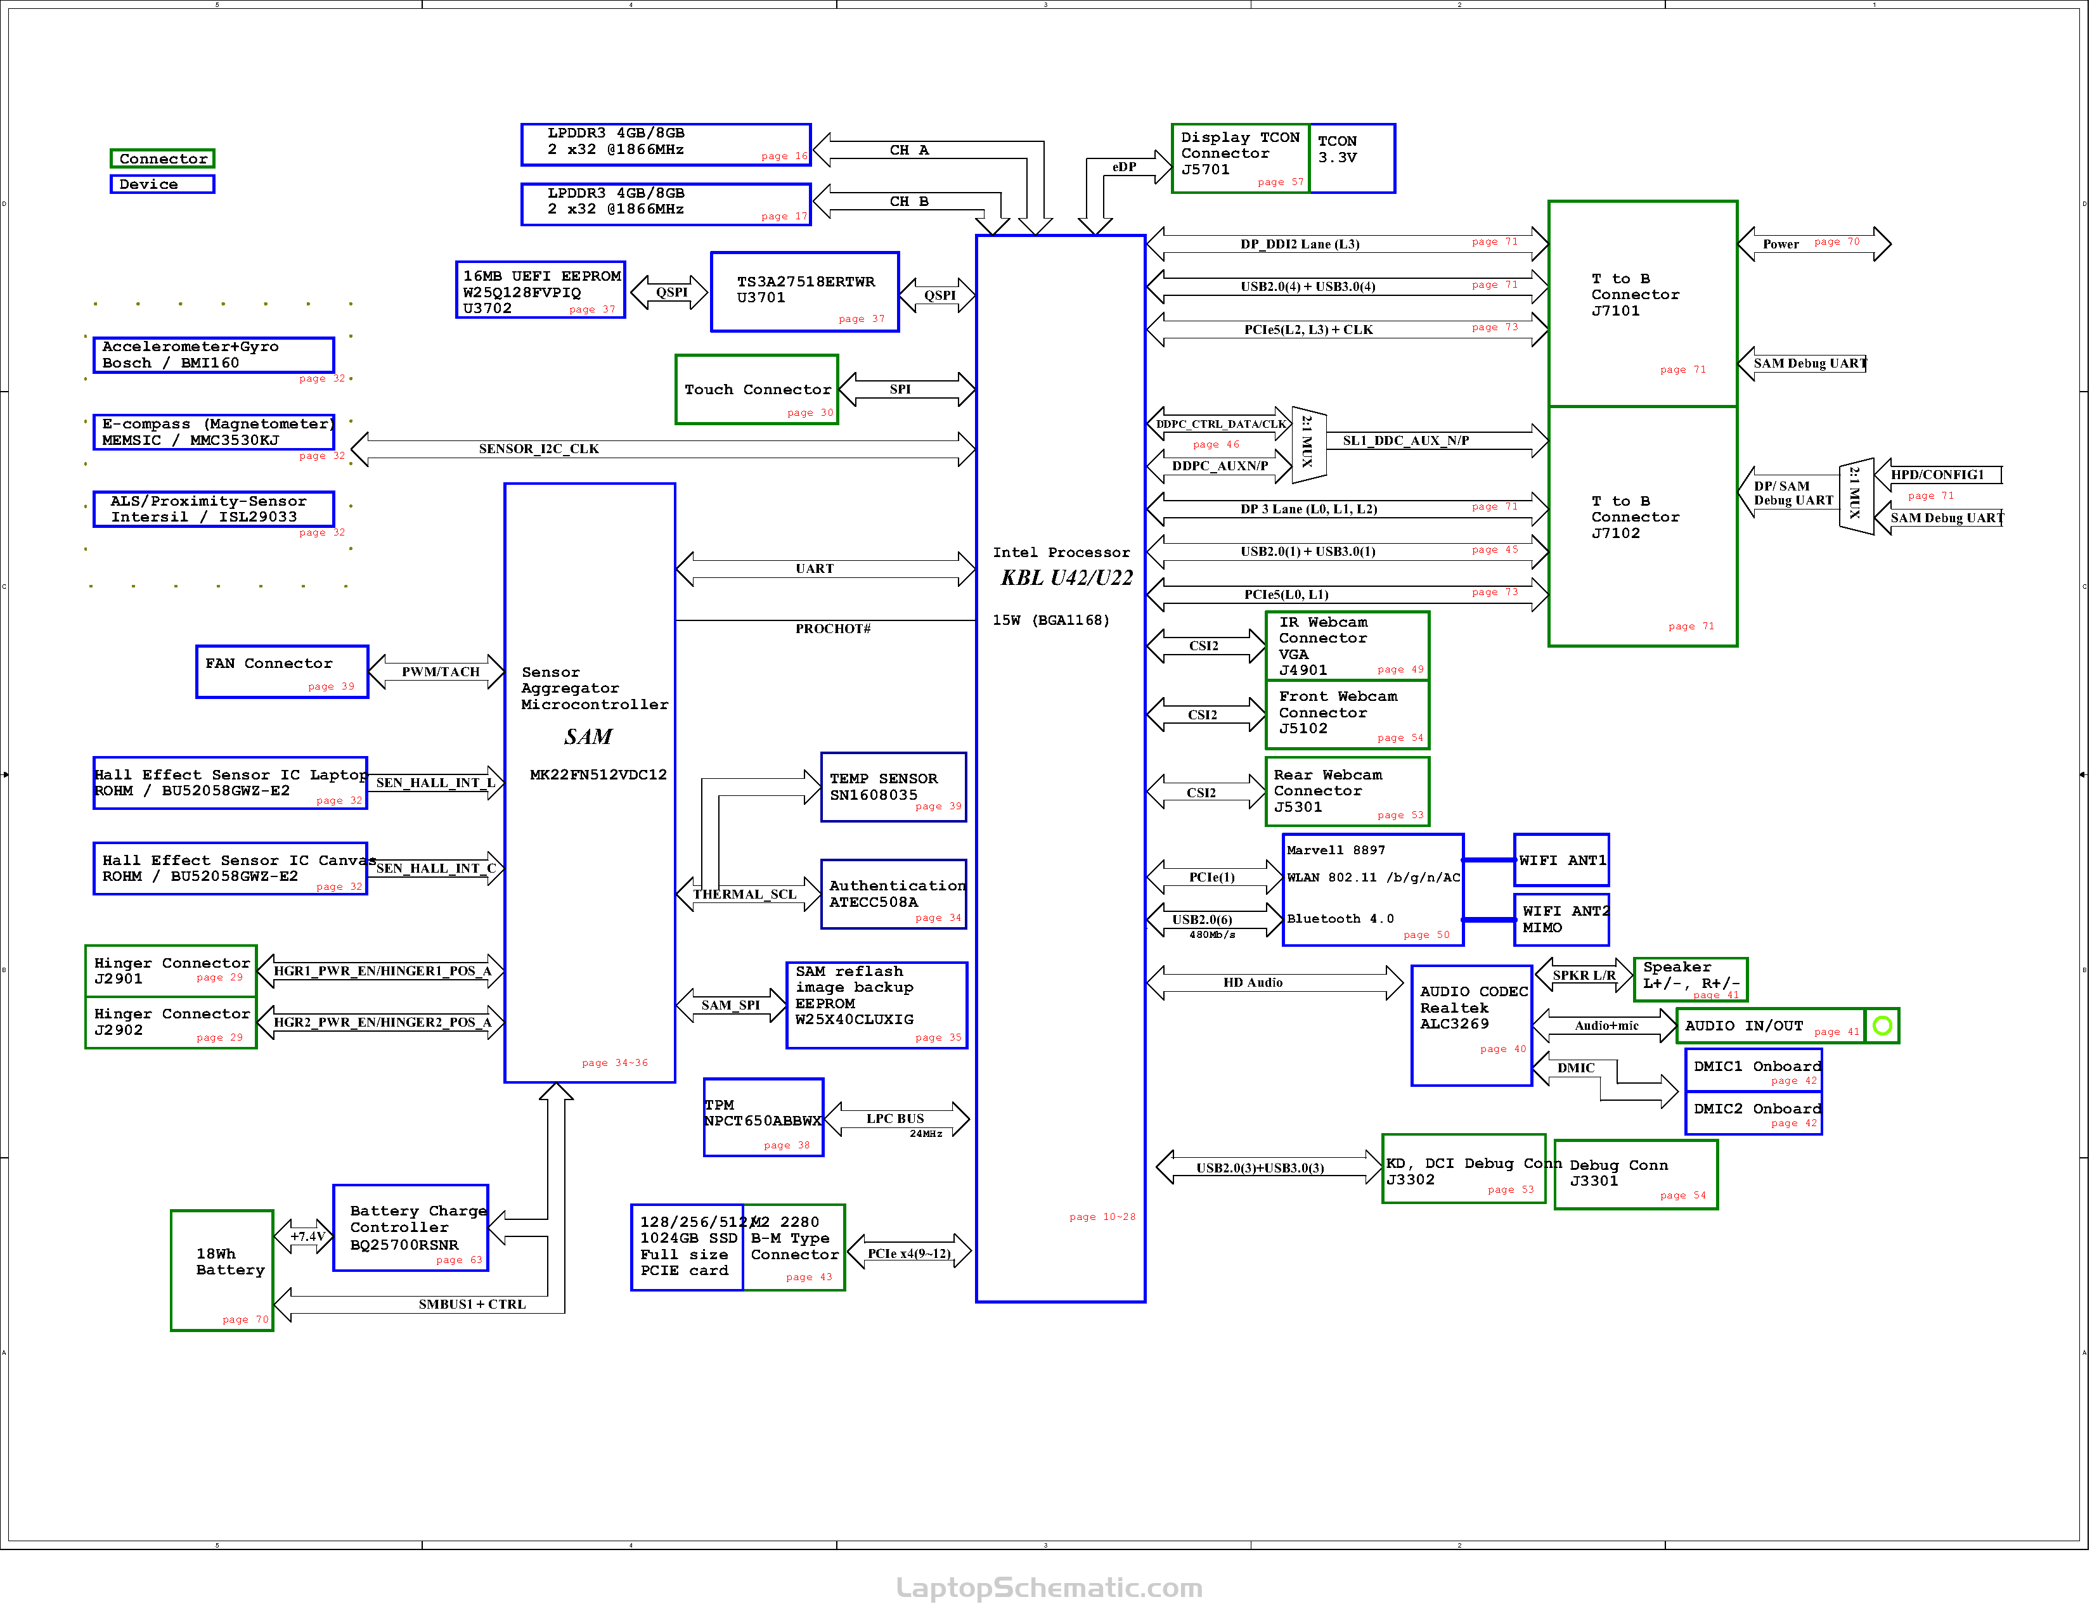The image size is (2092, 1616).
Task: Click the PCIe x4(9~12) arrow label
Action: 908,1253
